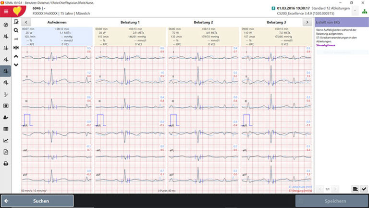The width and height of the screenshot is (369, 208).
Task: Click the green organization hierarchy icon
Action: 364,11
